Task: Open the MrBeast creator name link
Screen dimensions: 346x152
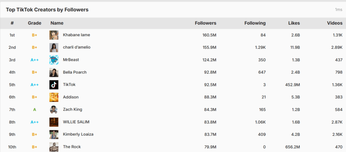Action: [x=71, y=60]
